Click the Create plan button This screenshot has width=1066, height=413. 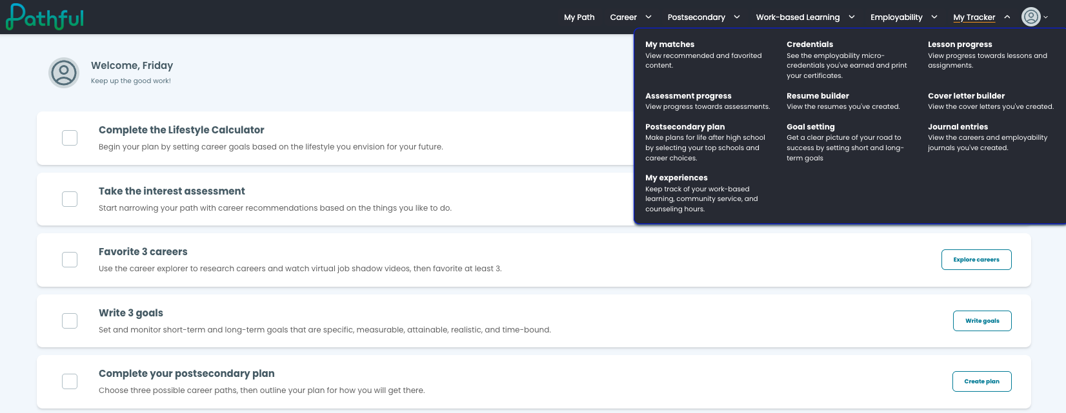pos(981,381)
